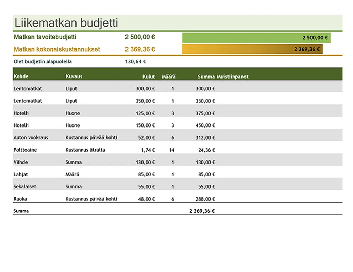Click the 2 369,36 € total in Summa row
Viewport: 353px width, 272px height.
coord(202,211)
